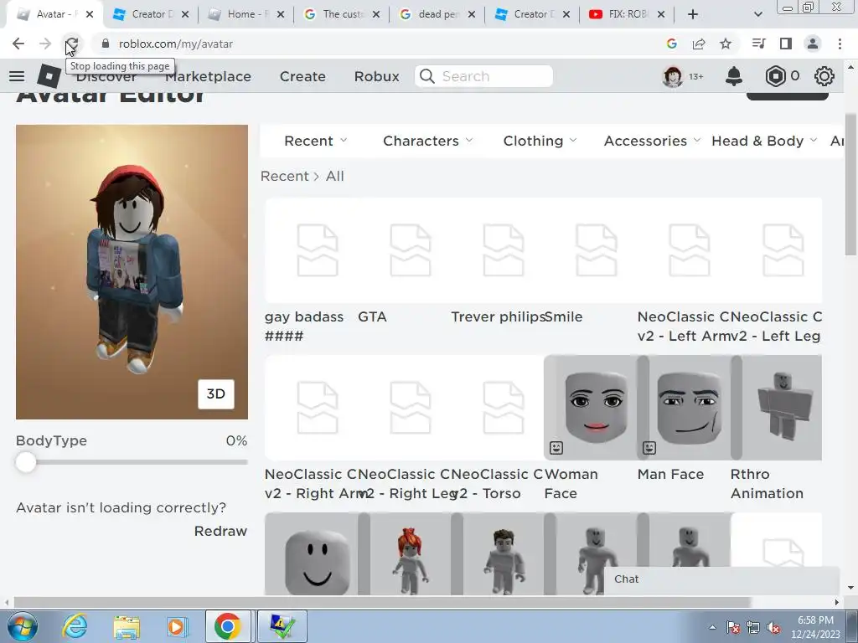The width and height of the screenshot is (858, 643).
Task: Show hidden system tray icons
Action: click(x=712, y=627)
